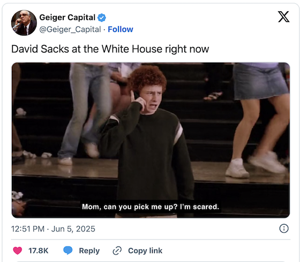Click the denim skirt in the image

[260, 82]
